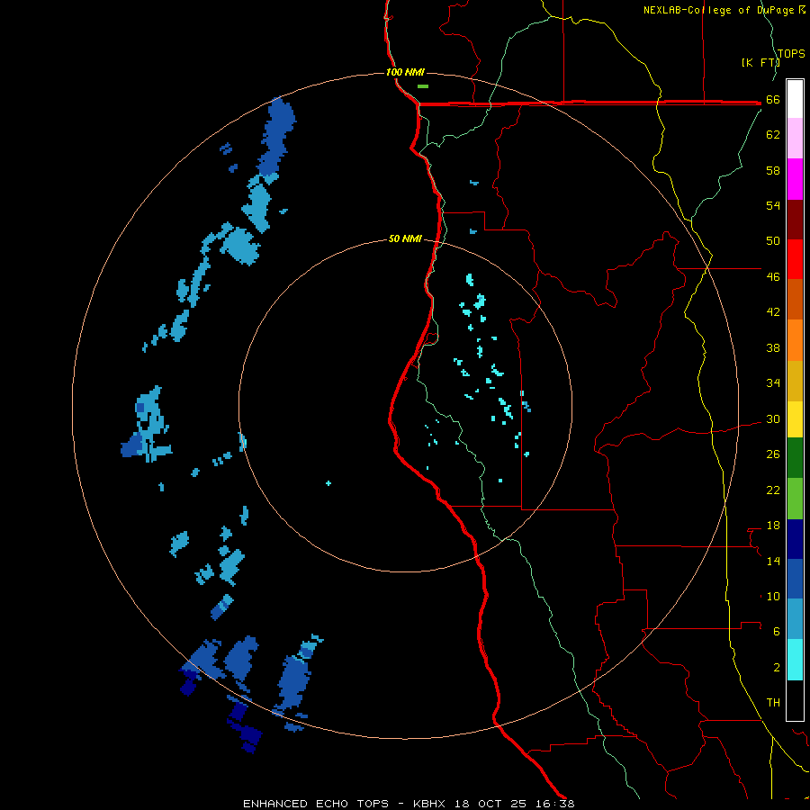Click the TOPS legend title
Screen dimensions: 810x810
coord(791,54)
